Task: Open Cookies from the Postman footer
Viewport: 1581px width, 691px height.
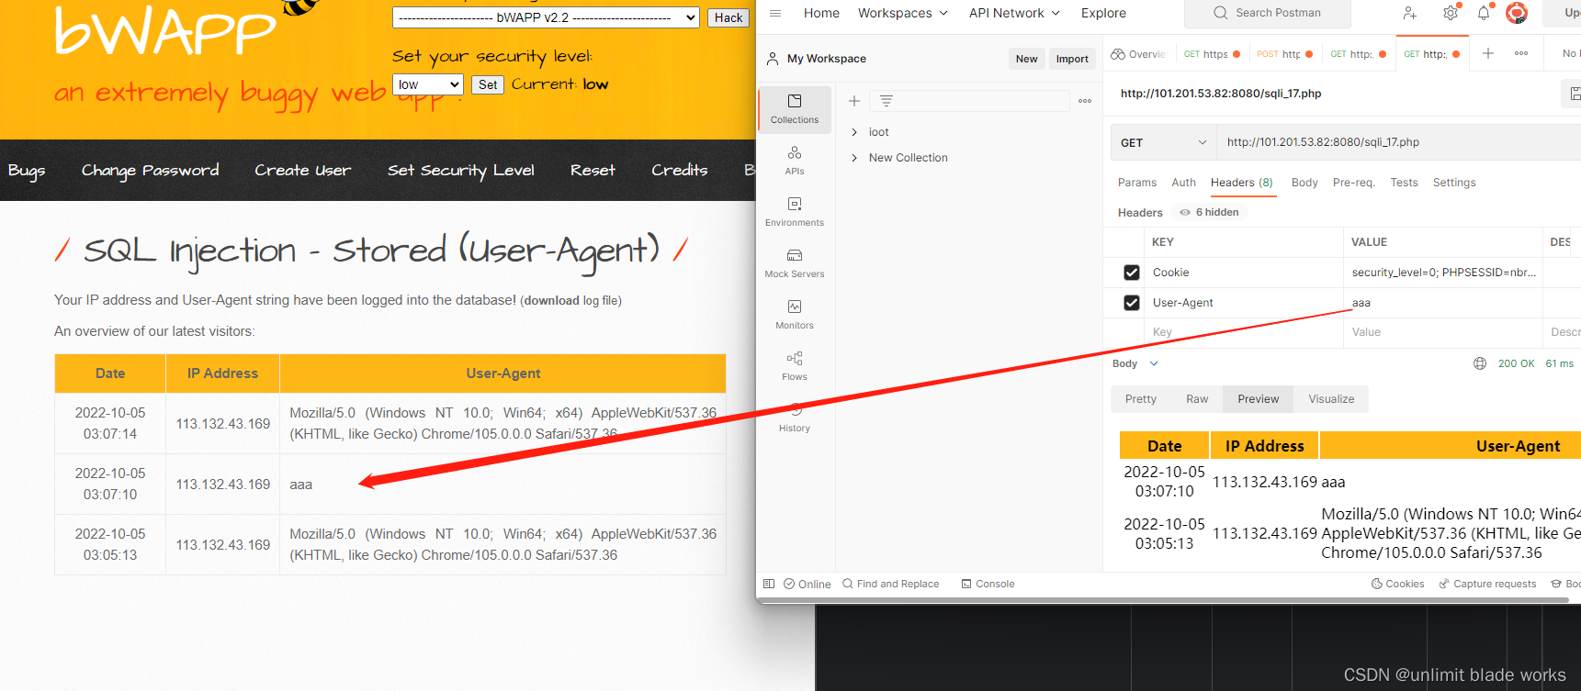Action: [x=1398, y=584]
